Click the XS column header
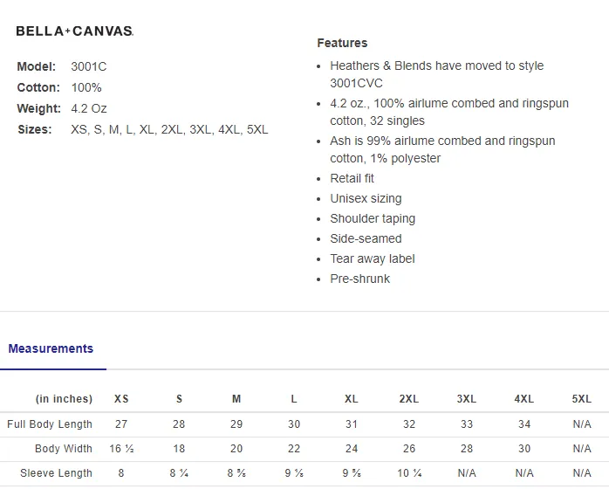 [121, 399]
